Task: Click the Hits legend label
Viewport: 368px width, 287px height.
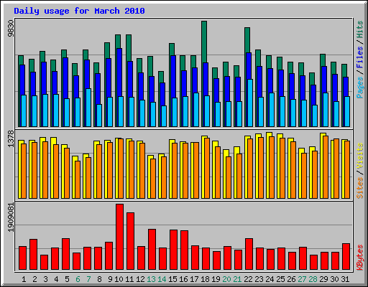Action: coord(360,29)
